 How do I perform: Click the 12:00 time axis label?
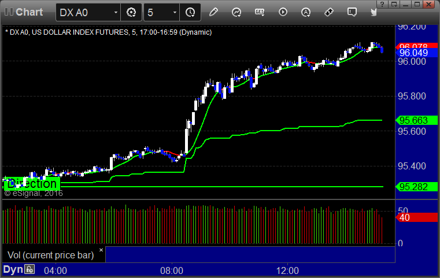point(287,270)
